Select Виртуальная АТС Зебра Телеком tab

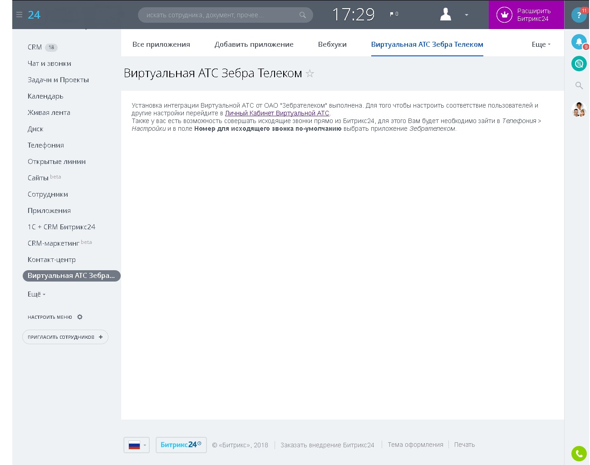click(427, 45)
